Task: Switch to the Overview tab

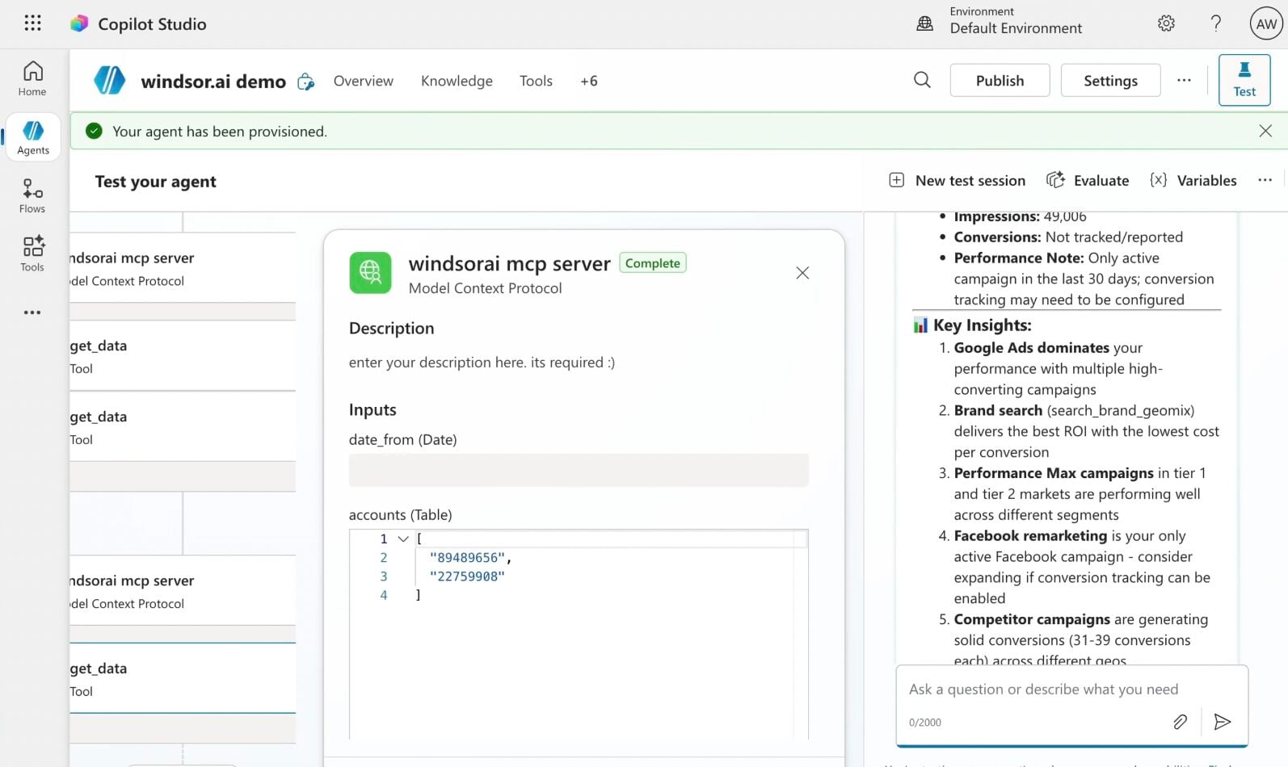Action: pos(364,81)
